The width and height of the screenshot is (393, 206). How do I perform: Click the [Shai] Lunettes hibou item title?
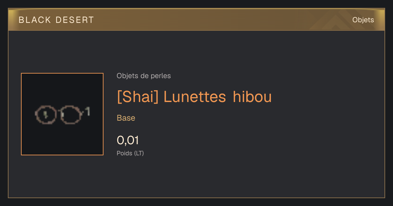coord(195,97)
